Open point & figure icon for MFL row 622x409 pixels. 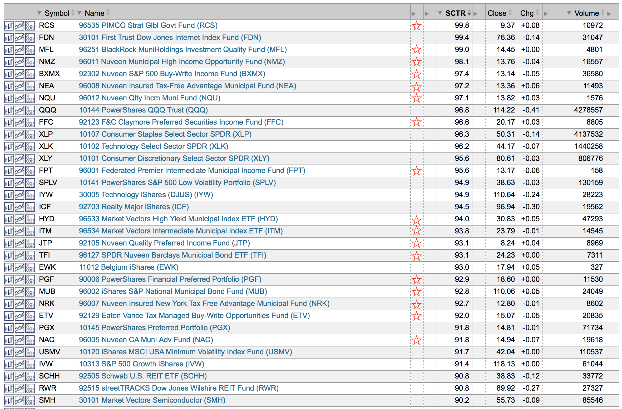pos(30,50)
